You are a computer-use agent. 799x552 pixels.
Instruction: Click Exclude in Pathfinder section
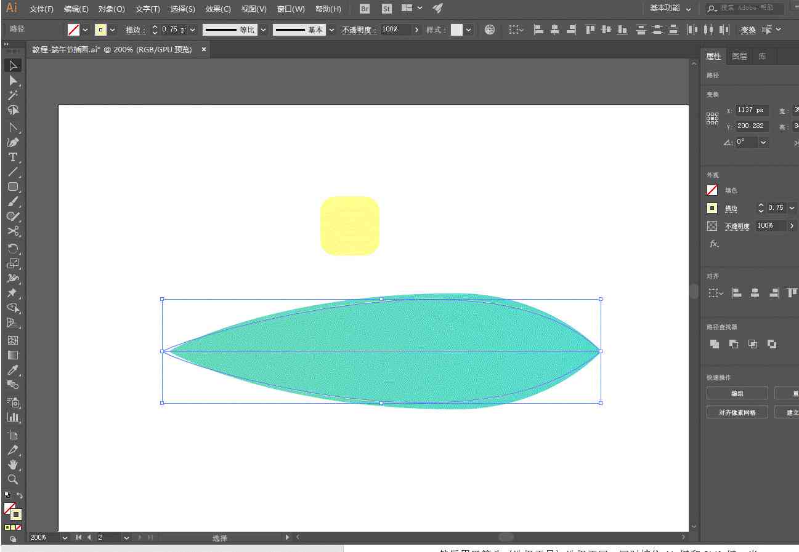772,344
